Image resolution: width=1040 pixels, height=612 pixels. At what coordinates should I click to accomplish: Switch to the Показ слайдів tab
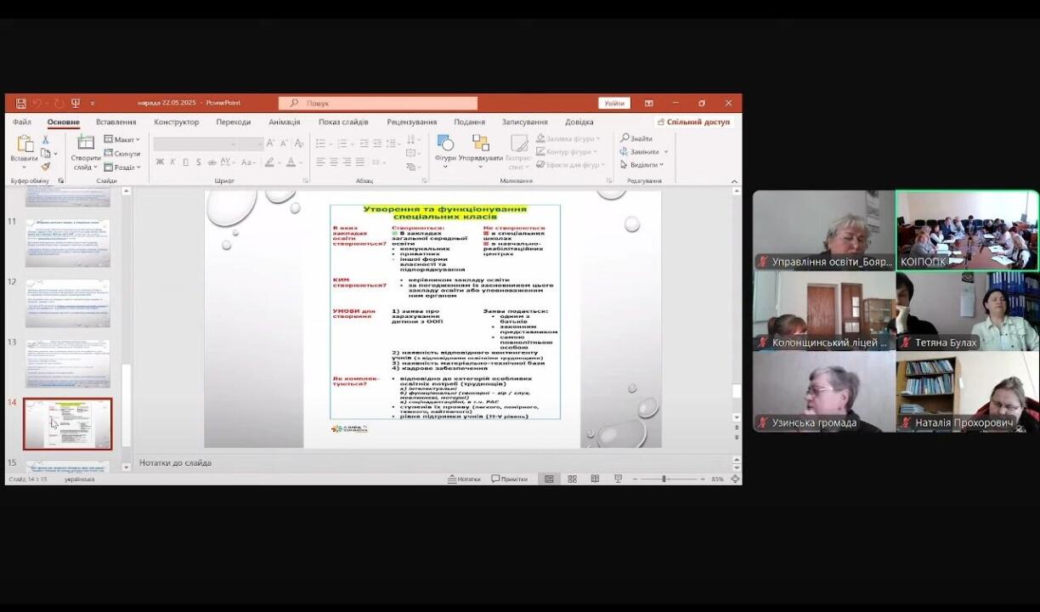tap(343, 122)
